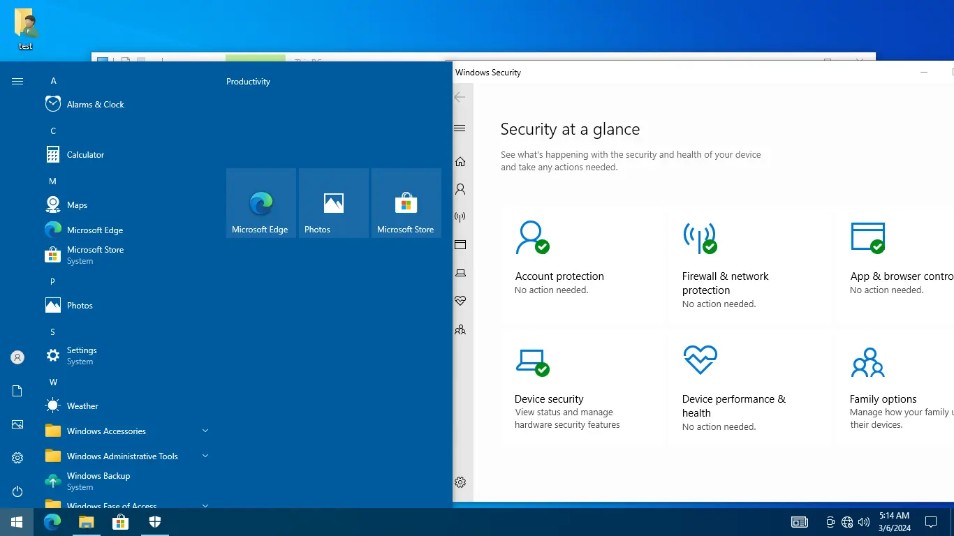The height and width of the screenshot is (536, 954).
Task: Open Microsoft Edge from the taskbar
Action: click(x=52, y=522)
